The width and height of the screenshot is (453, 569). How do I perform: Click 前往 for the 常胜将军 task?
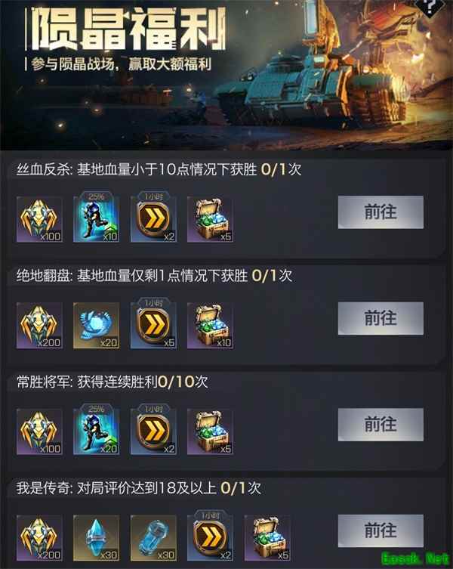pyautogui.click(x=381, y=425)
